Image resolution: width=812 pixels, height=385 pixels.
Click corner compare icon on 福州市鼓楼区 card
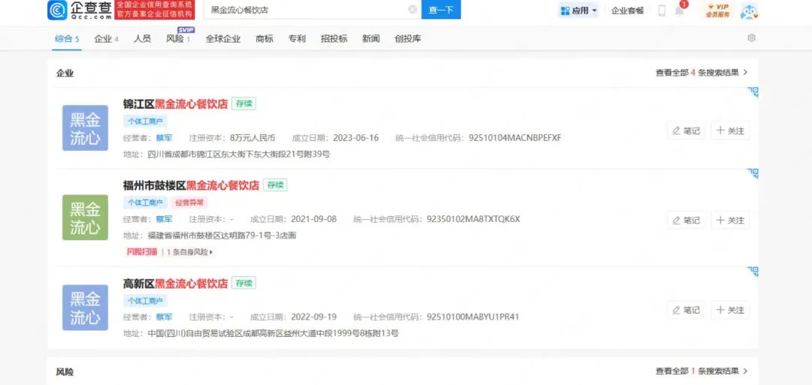click(x=753, y=173)
